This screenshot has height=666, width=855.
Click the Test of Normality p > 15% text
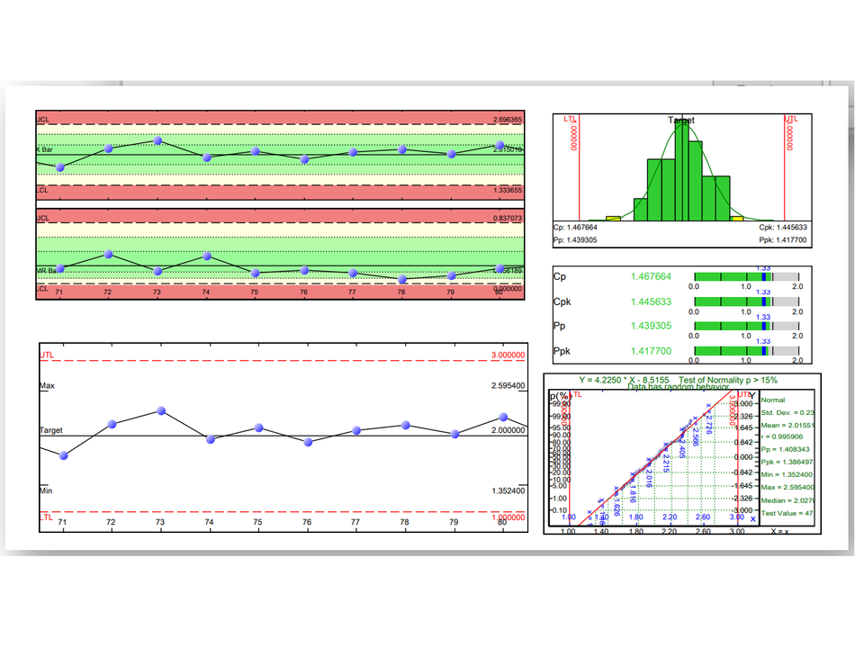click(729, 381)
